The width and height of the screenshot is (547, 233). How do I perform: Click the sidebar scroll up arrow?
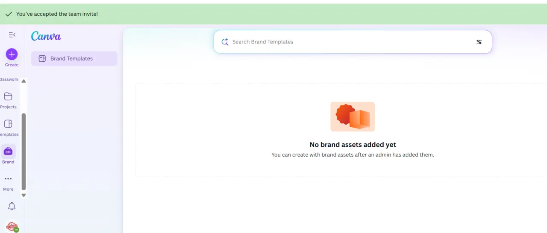24,81
